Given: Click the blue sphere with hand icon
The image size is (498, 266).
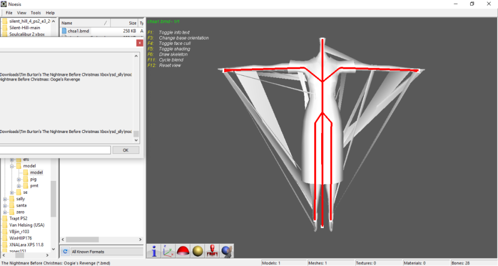Looking at the screenshot, I should (227, 251).
